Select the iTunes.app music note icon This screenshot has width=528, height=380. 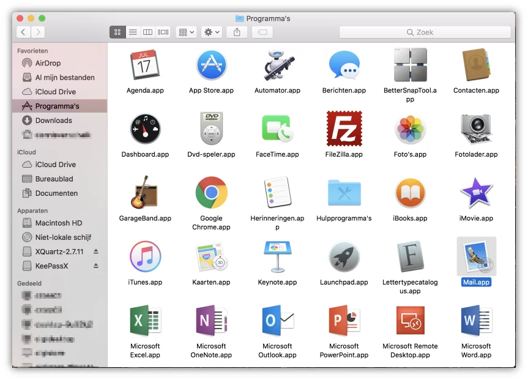(x=145, y=256)
